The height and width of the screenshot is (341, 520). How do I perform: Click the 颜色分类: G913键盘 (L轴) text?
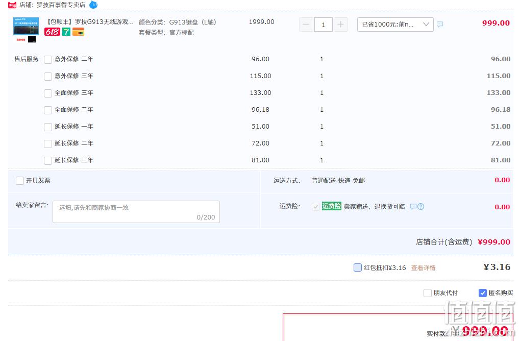point(178,22)
